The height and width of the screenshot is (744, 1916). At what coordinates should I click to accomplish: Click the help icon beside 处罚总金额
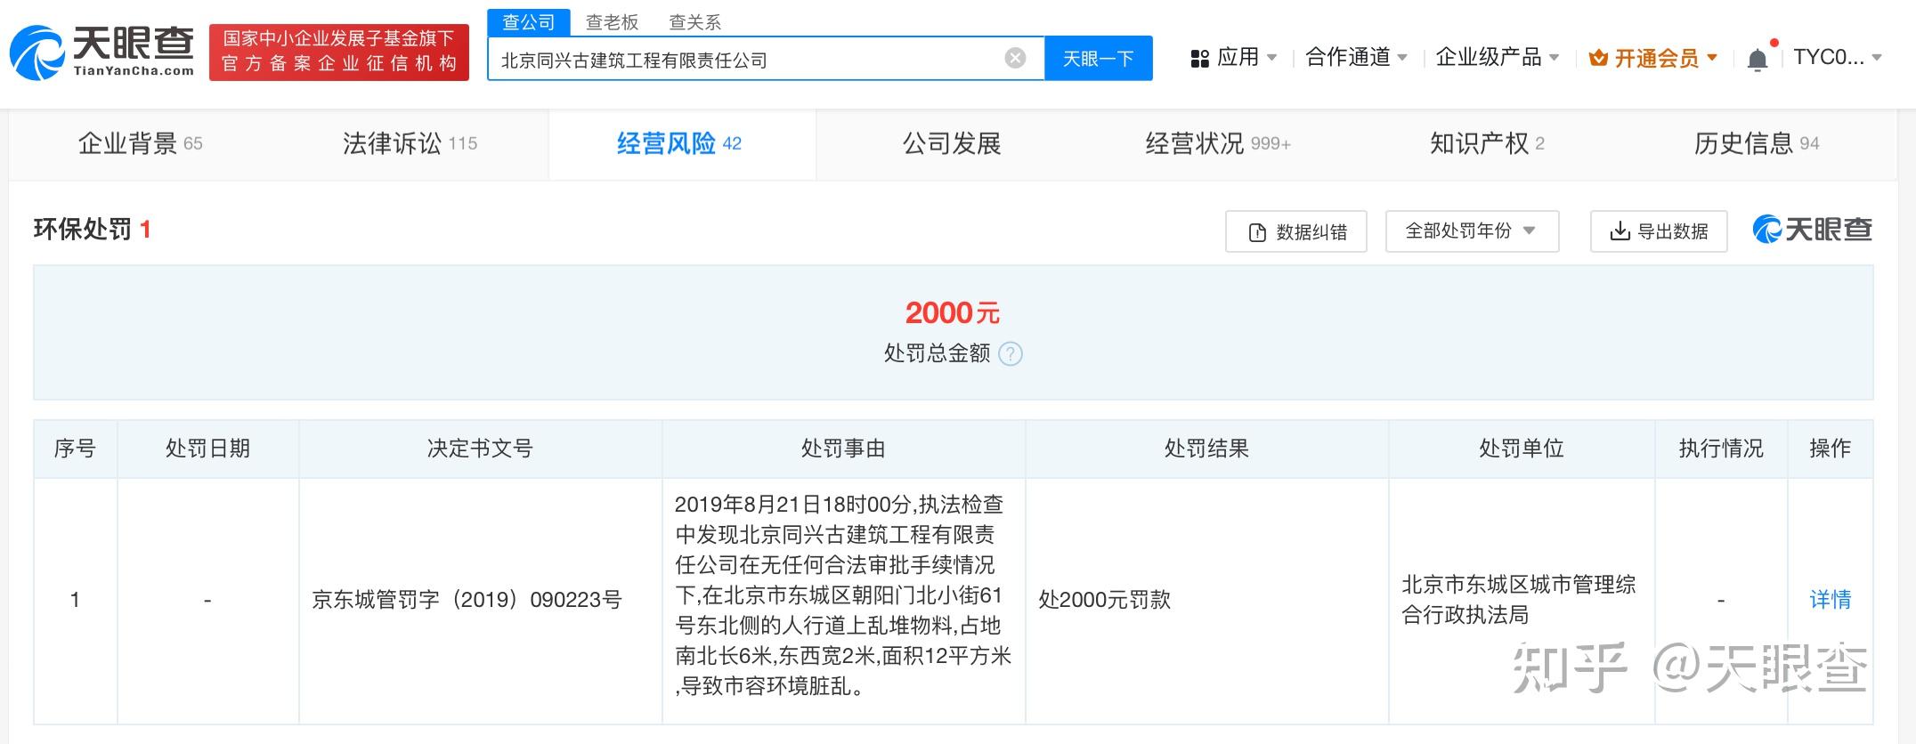point(1011,354)
